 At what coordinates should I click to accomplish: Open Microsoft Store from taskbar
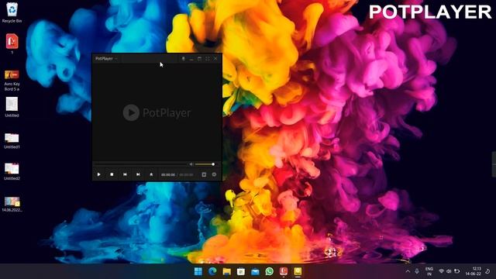pyautogui.click(x=241, y=271)
